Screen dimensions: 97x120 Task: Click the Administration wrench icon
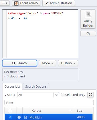47,3
